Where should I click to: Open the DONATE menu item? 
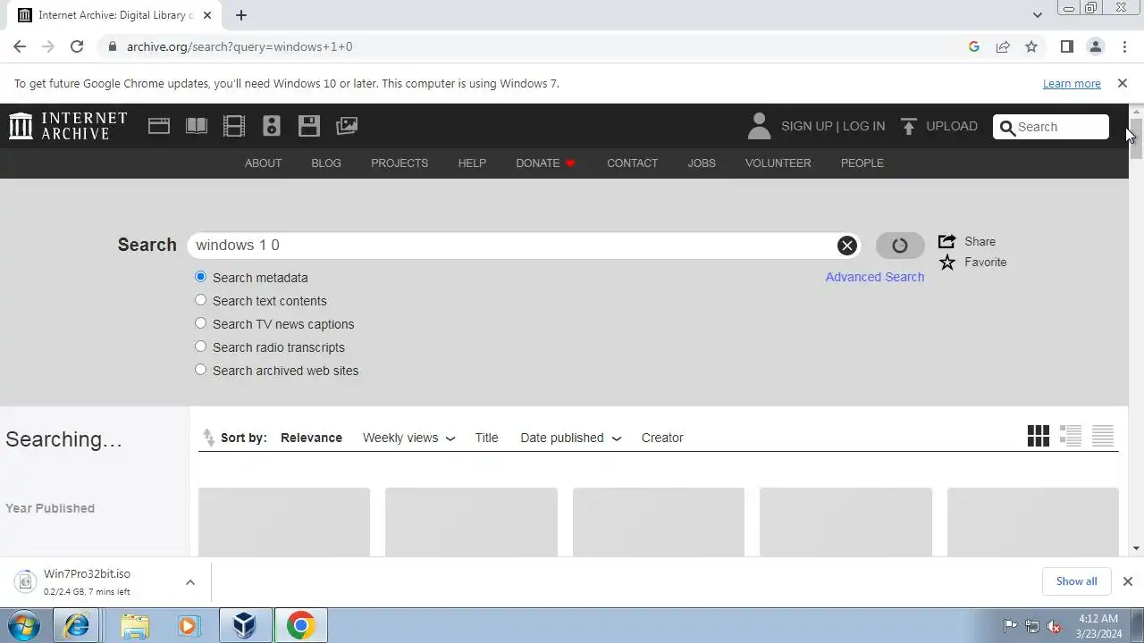[545, 163]
